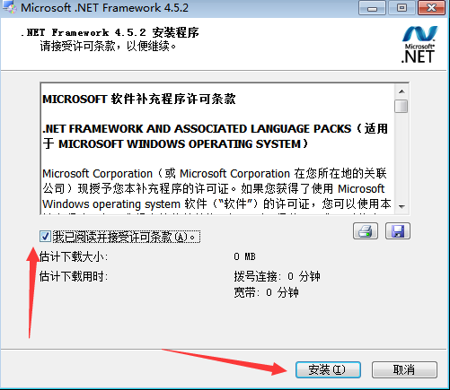The height and width of the screenshot is (390, 450).
Task: Click the license box scroll up arrow
Action: tap(401, 91)
